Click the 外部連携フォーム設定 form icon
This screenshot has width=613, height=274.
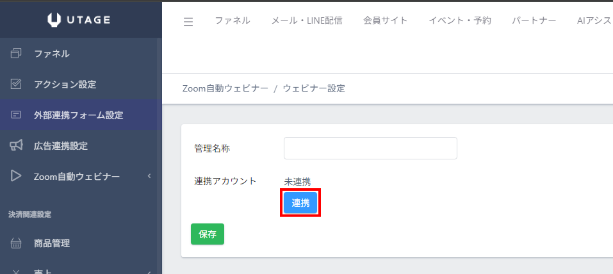tap(17, 115)
